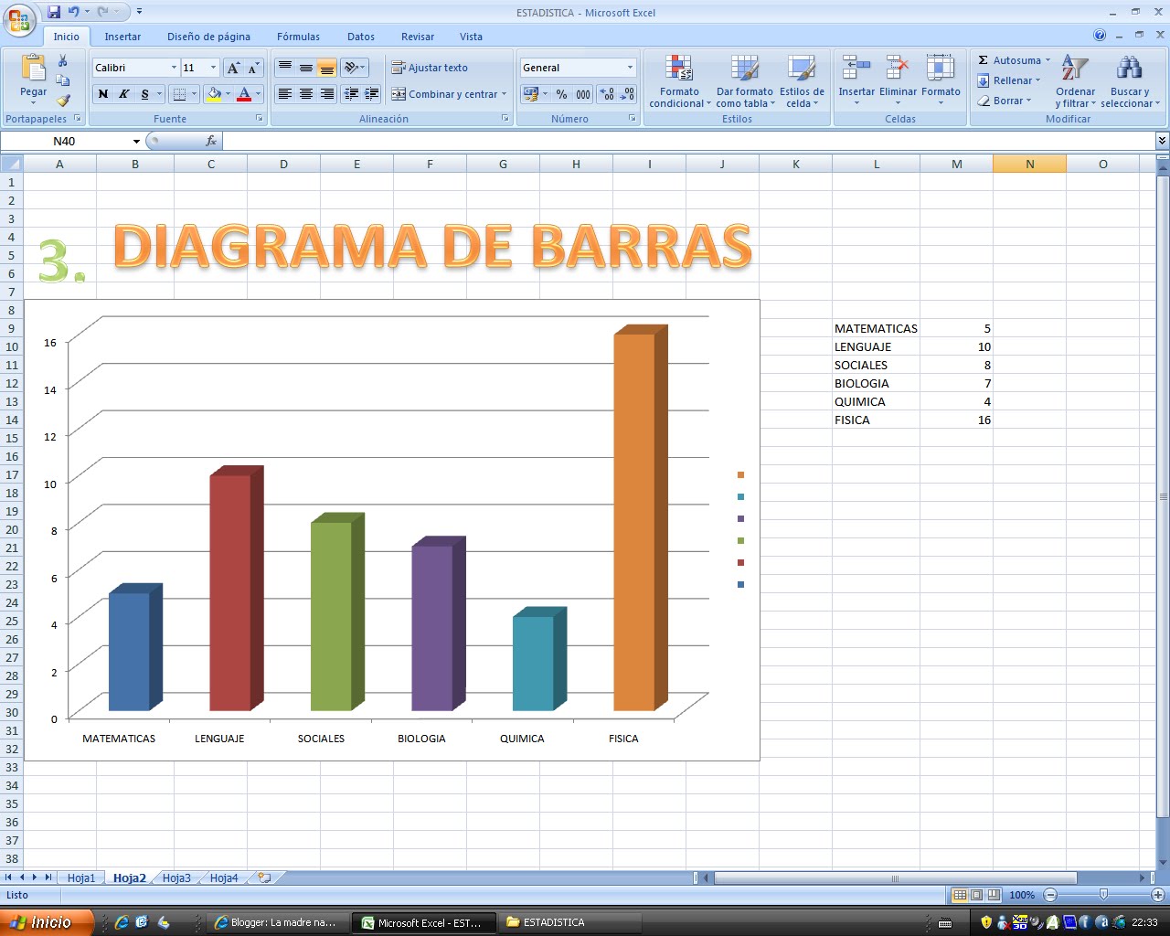Click zoom in plus button
This screenshot has width=1170, height=936.
point(1158,895)
